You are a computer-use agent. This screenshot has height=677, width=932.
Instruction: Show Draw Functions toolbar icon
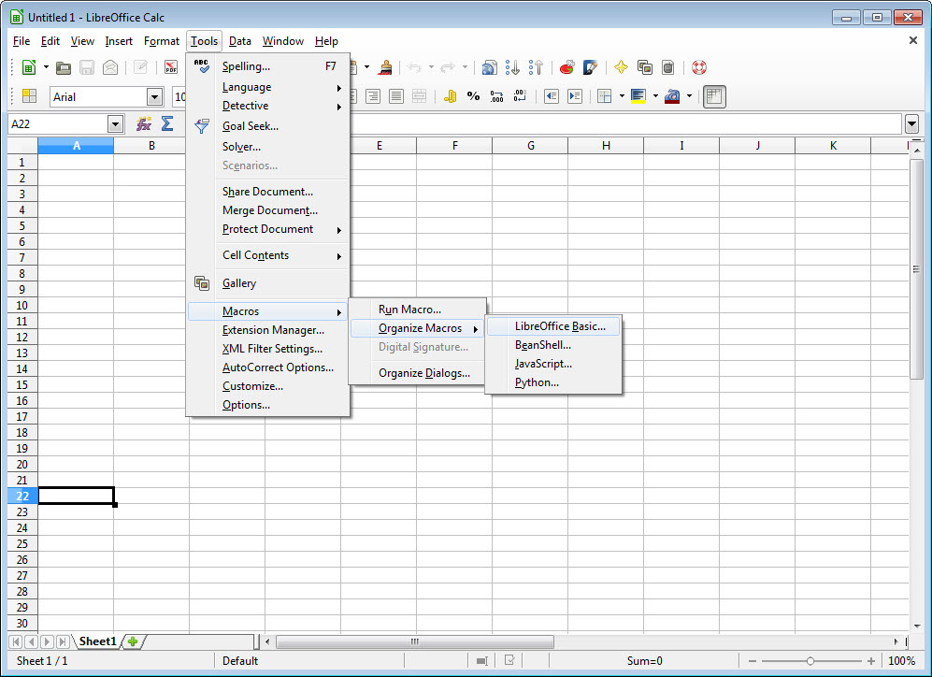tap(590, 67)
